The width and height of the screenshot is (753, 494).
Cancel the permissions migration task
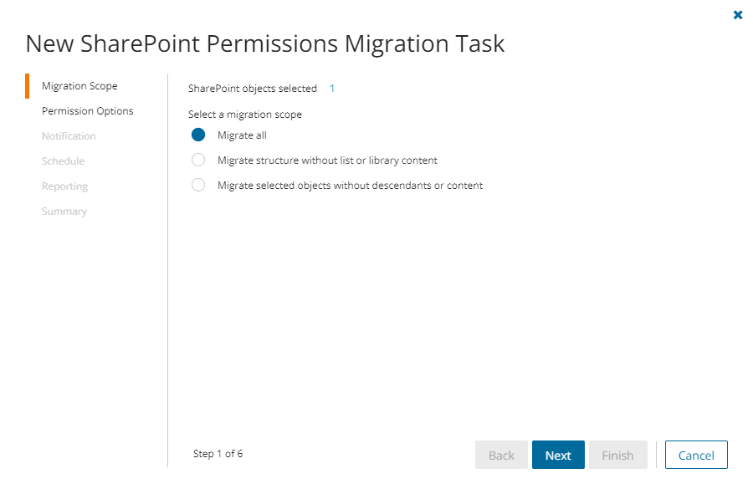point(696,456)
